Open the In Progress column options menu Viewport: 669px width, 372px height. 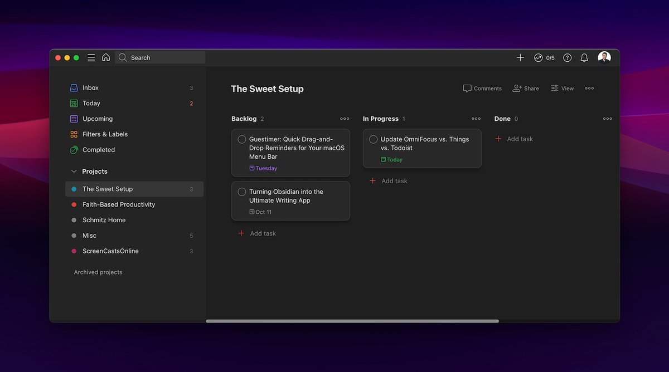click(476, 119)
